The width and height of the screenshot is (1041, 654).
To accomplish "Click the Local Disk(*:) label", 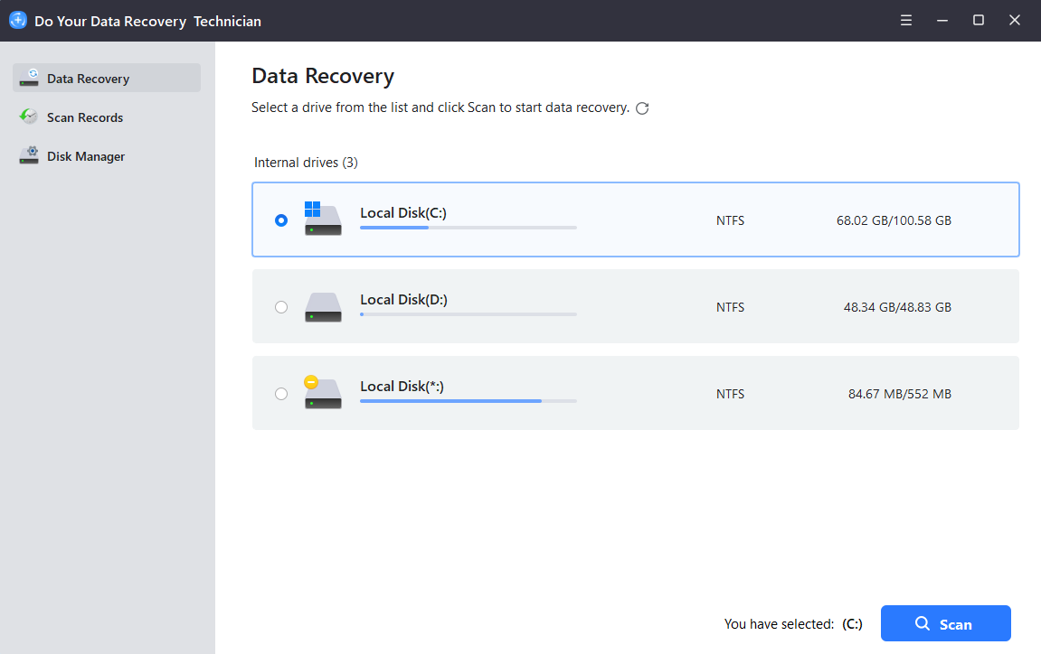I will point(402,387).
